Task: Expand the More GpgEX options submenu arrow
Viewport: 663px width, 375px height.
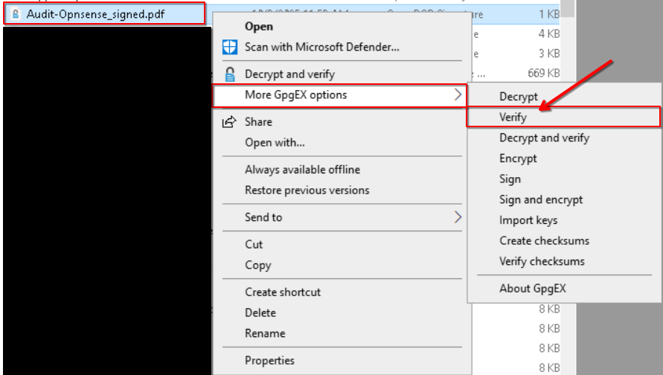Action: (x=457, y=95)
